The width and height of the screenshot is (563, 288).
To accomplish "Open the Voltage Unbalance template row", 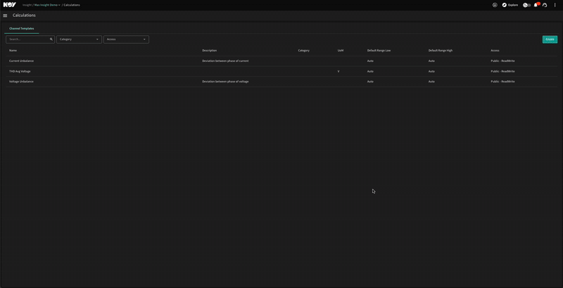I will point(281,82).
